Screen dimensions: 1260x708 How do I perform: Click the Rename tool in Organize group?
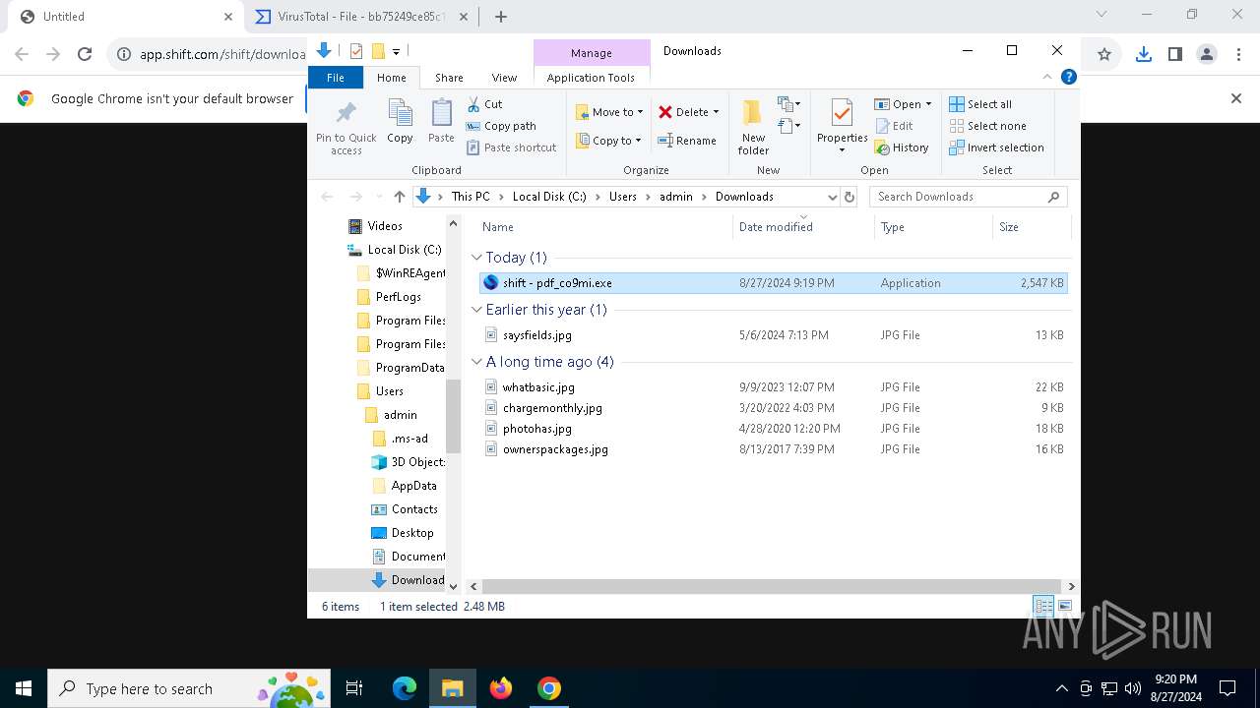tap(687, 141)
